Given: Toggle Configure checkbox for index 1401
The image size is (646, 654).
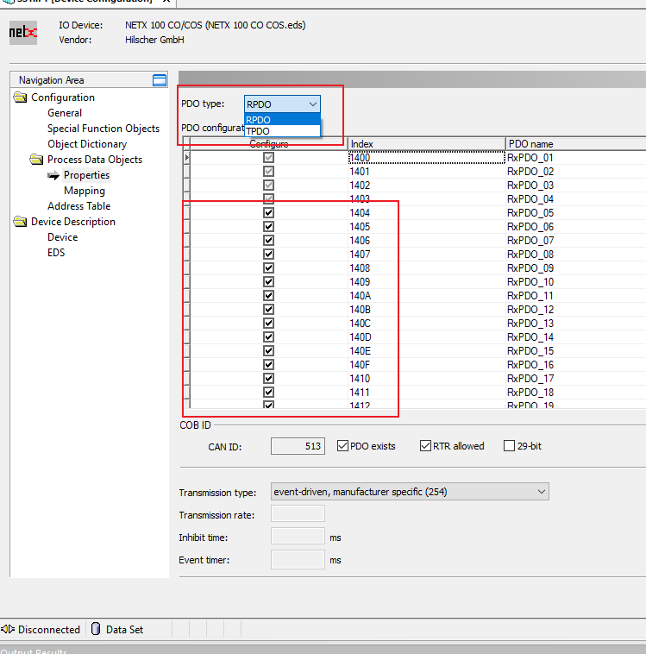Looking at the screenshot, I should tap(268, 172).
